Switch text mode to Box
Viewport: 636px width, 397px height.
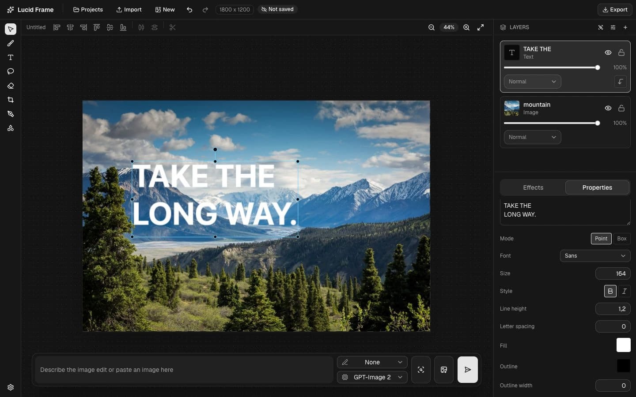[622, 239]
